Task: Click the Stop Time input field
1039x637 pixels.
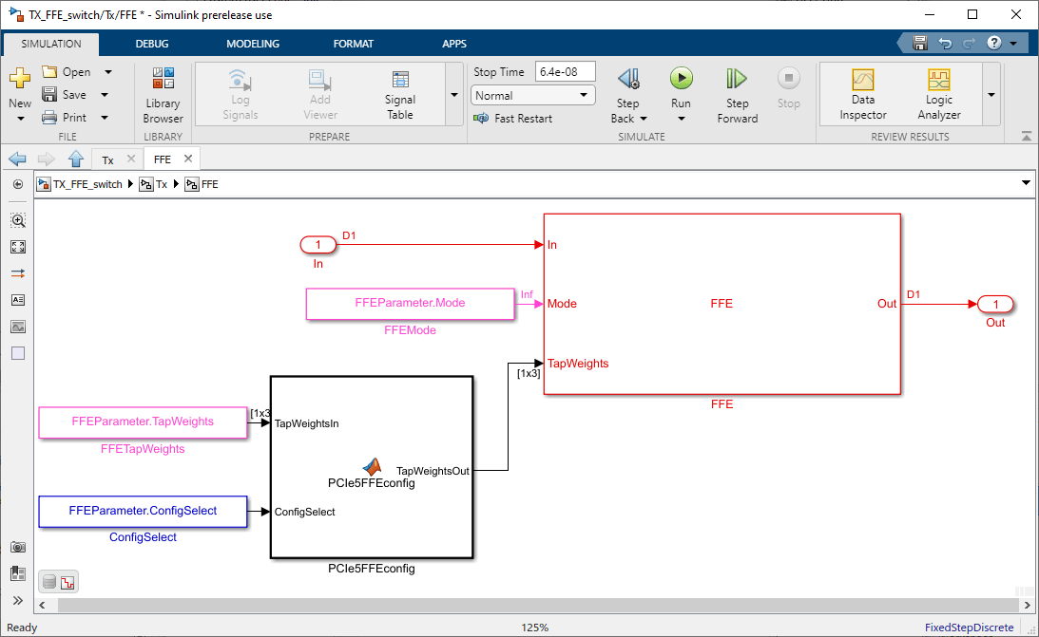Action: pos(566,72)
